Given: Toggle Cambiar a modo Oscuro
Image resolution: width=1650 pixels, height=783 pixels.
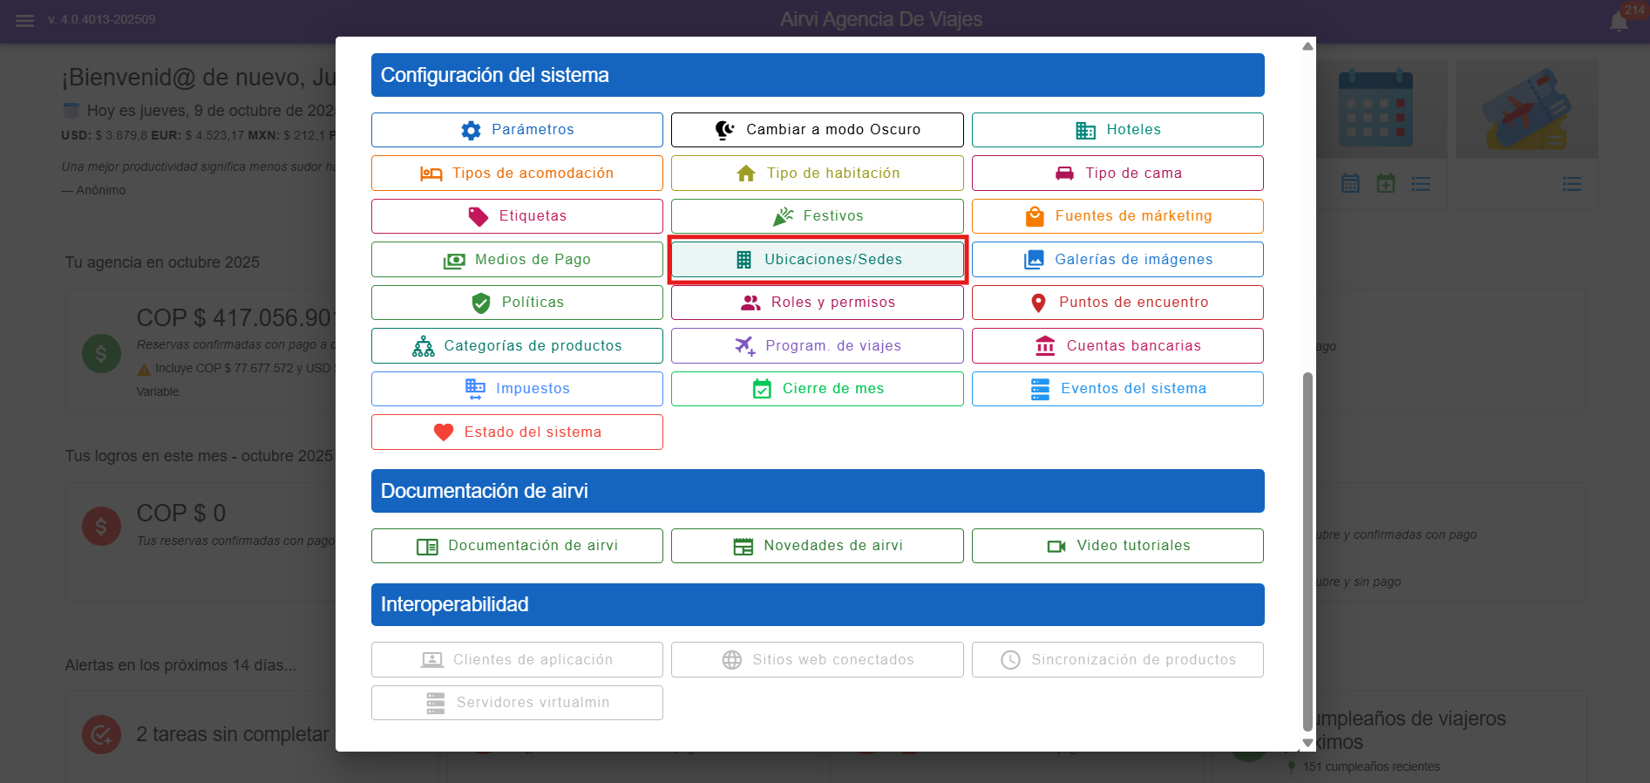Looking at the screenshot, I should (817, 130).
